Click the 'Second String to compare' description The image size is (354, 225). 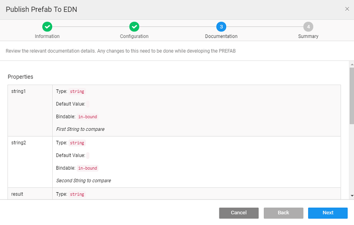point(83,181)
